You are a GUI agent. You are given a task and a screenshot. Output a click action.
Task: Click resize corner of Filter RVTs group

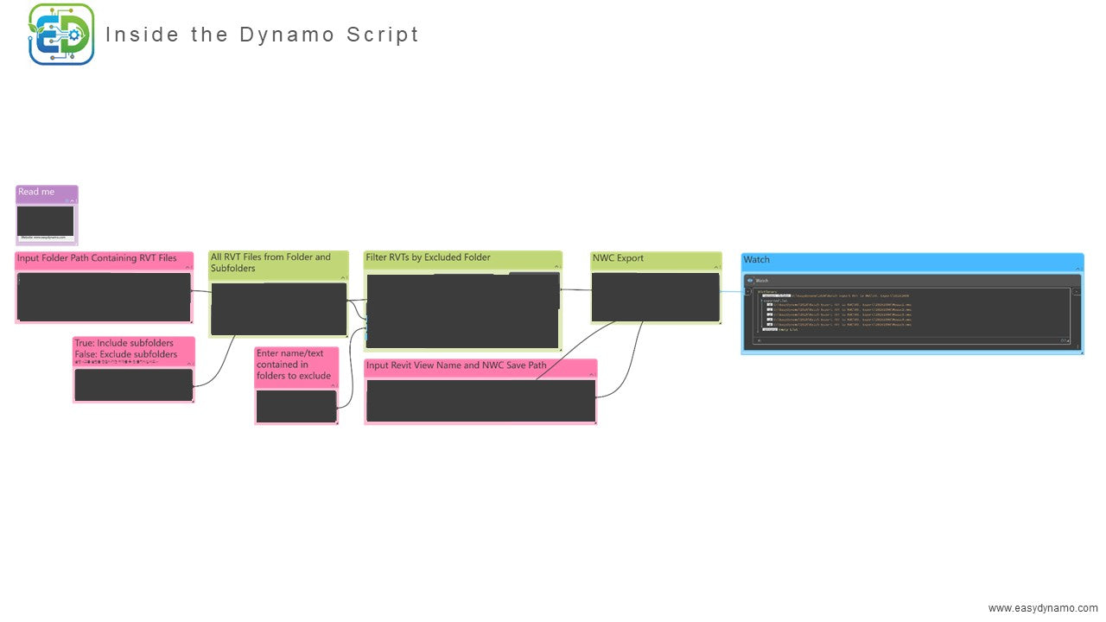coord(559,350)
